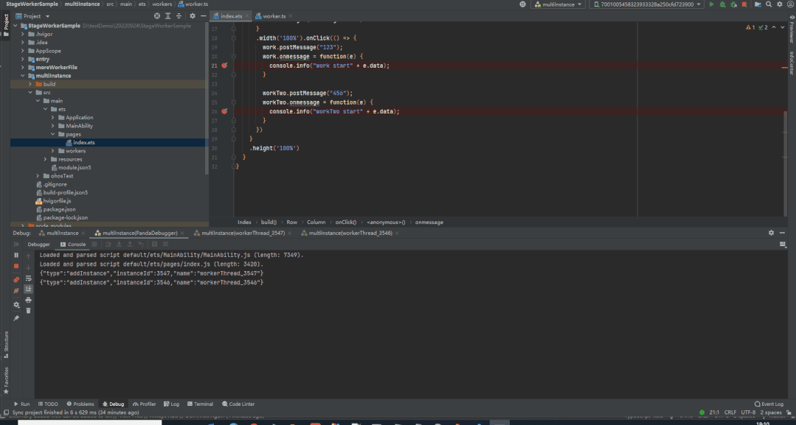Clear console with trash icon
796x425 pixels.
tap(29, 310)
